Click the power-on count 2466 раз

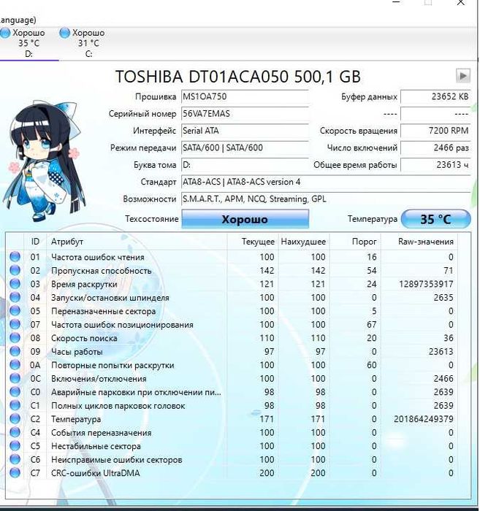(x=435, y=147)
